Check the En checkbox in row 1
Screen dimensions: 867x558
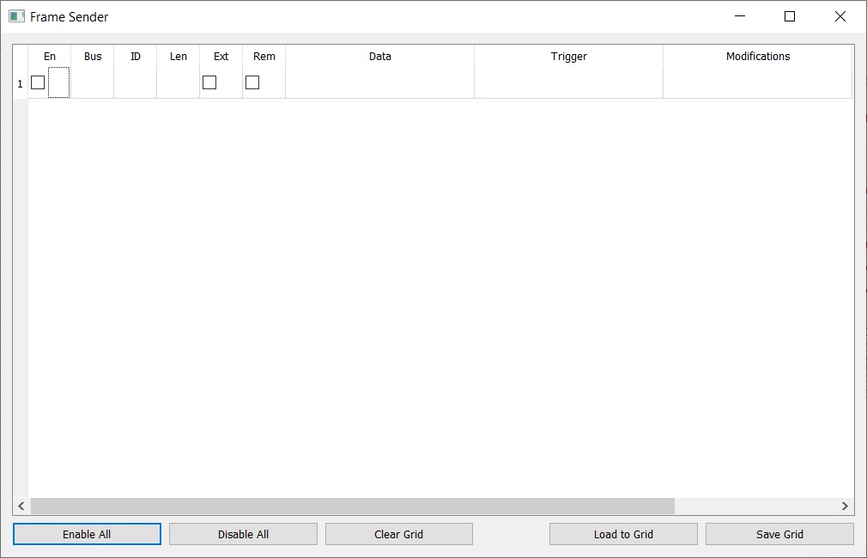click(x=38, y=82)
